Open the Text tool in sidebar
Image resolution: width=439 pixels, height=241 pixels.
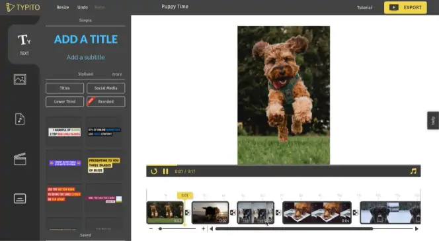pyautogui.click(x=24, y=44)
